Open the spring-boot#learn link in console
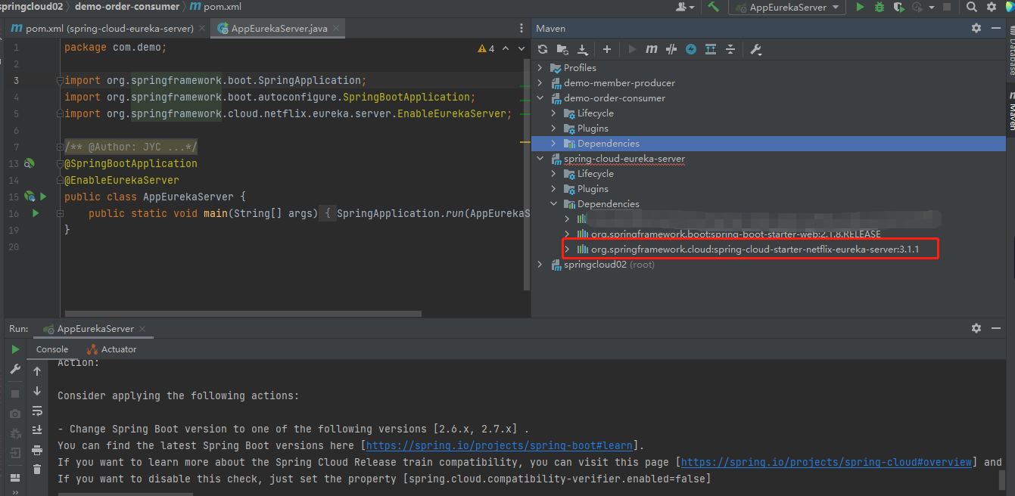The height and width of the screenshot is (496, 1015). tap(500, 445)
